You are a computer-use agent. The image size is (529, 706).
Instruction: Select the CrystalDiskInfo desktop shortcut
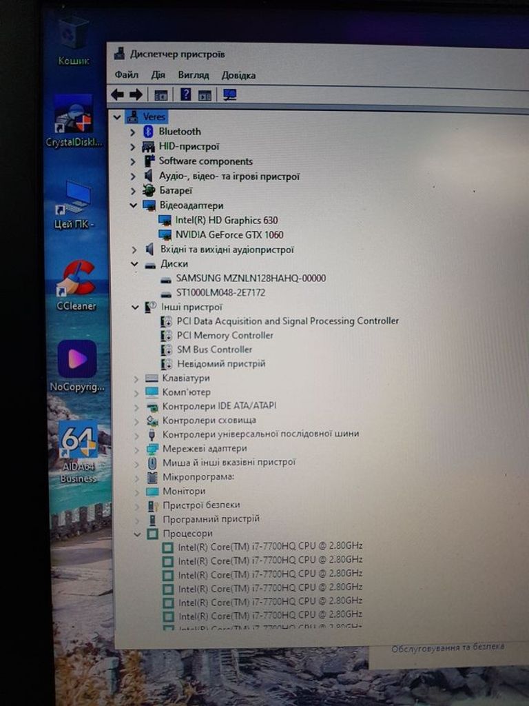pyautogui.click(x=74, y=121)
